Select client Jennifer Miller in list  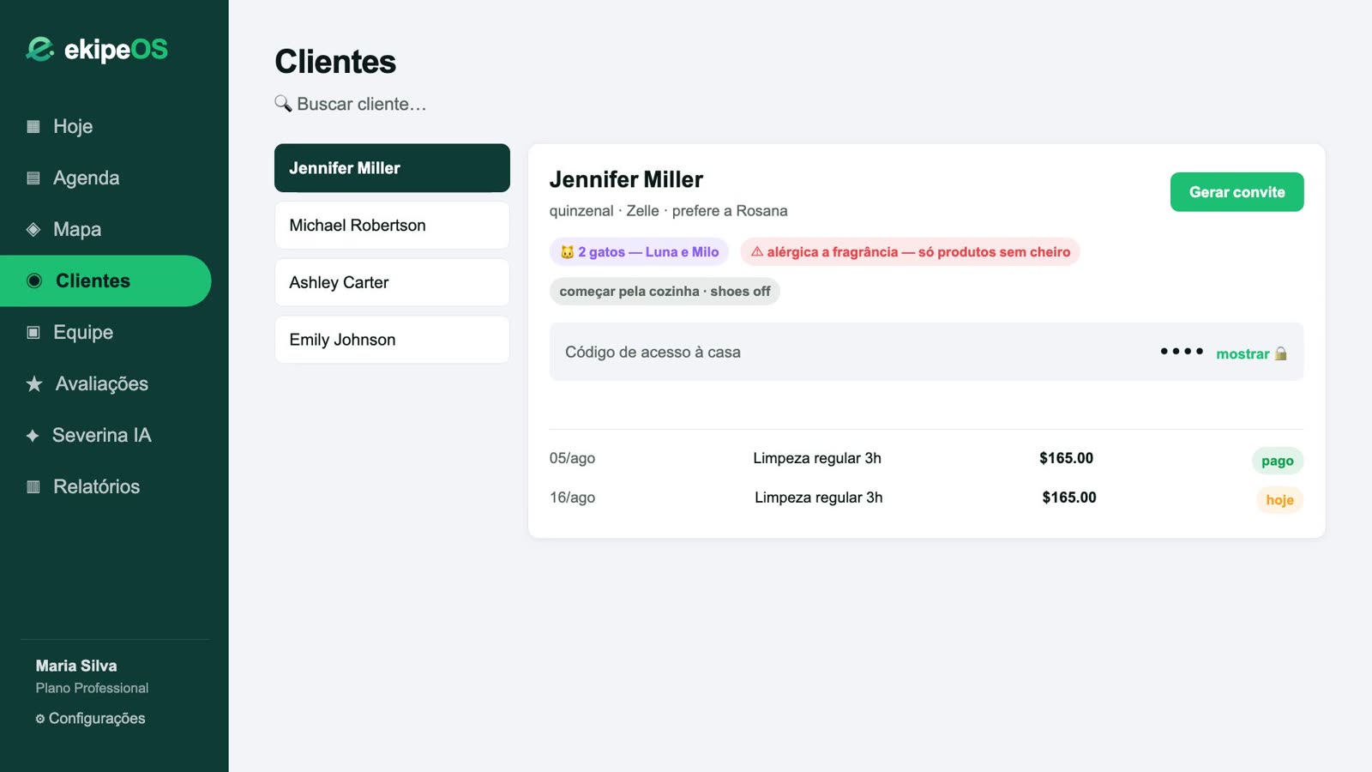click(392, 168)
